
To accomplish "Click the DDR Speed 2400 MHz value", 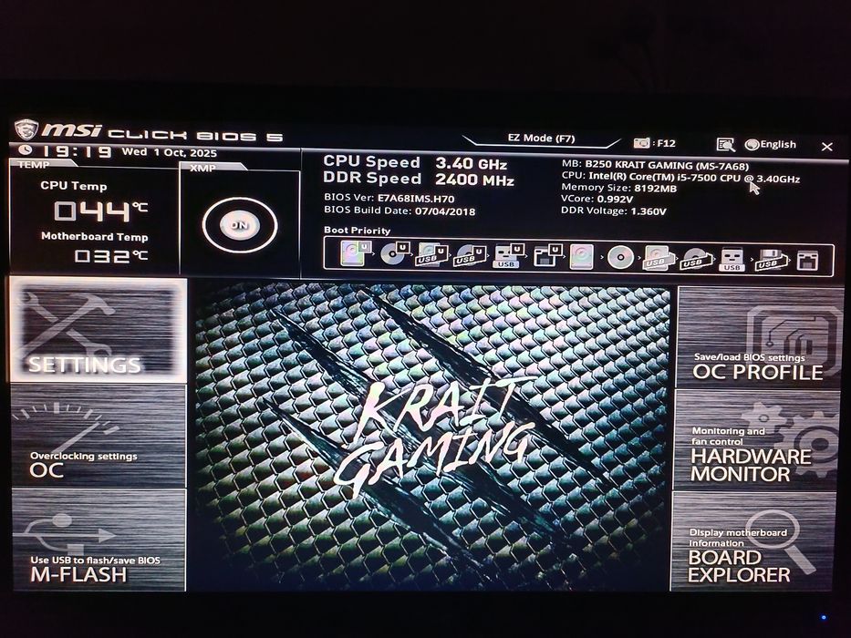I will [474, 180].
